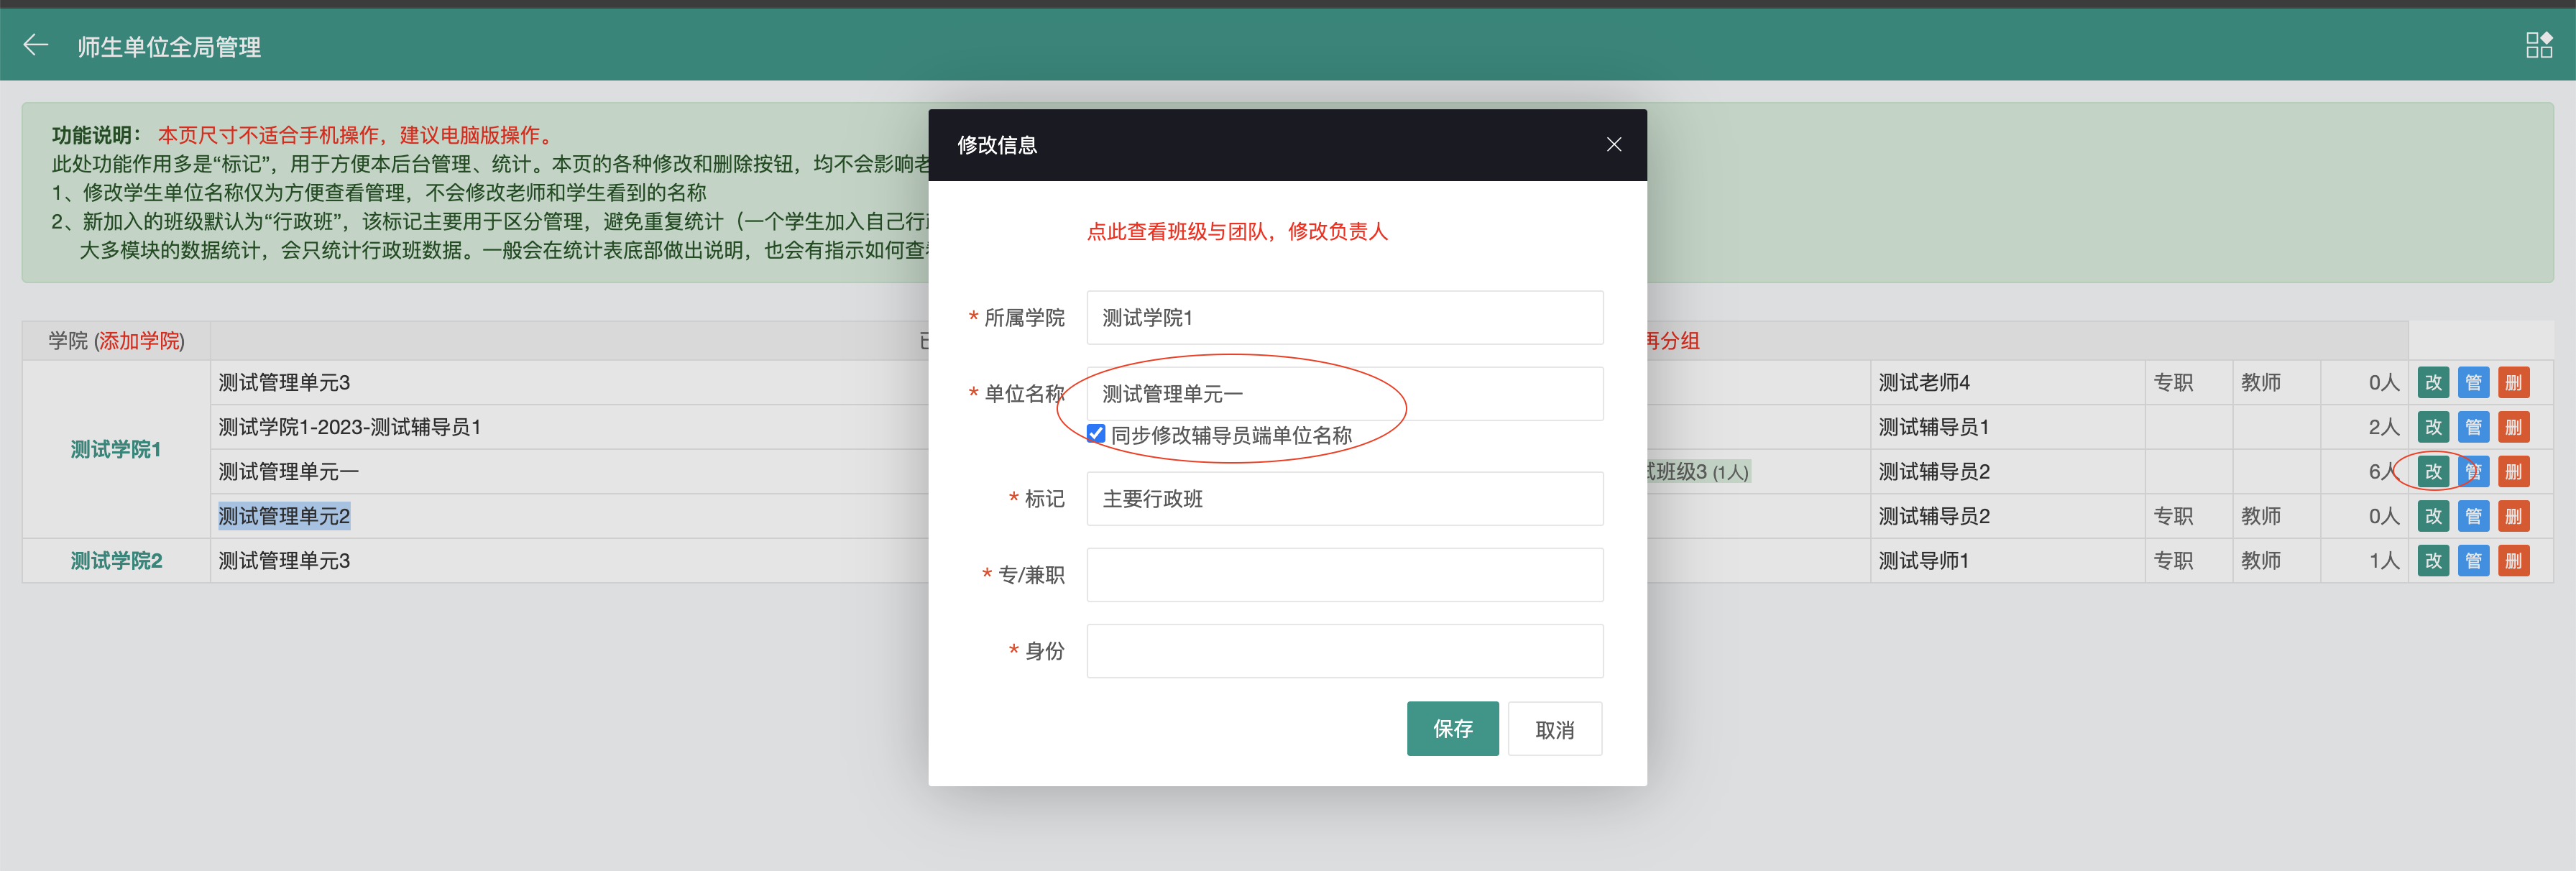The image size is (2576, 871).
Task: Go back using the header arrow
Action: [x=36, y=45]
